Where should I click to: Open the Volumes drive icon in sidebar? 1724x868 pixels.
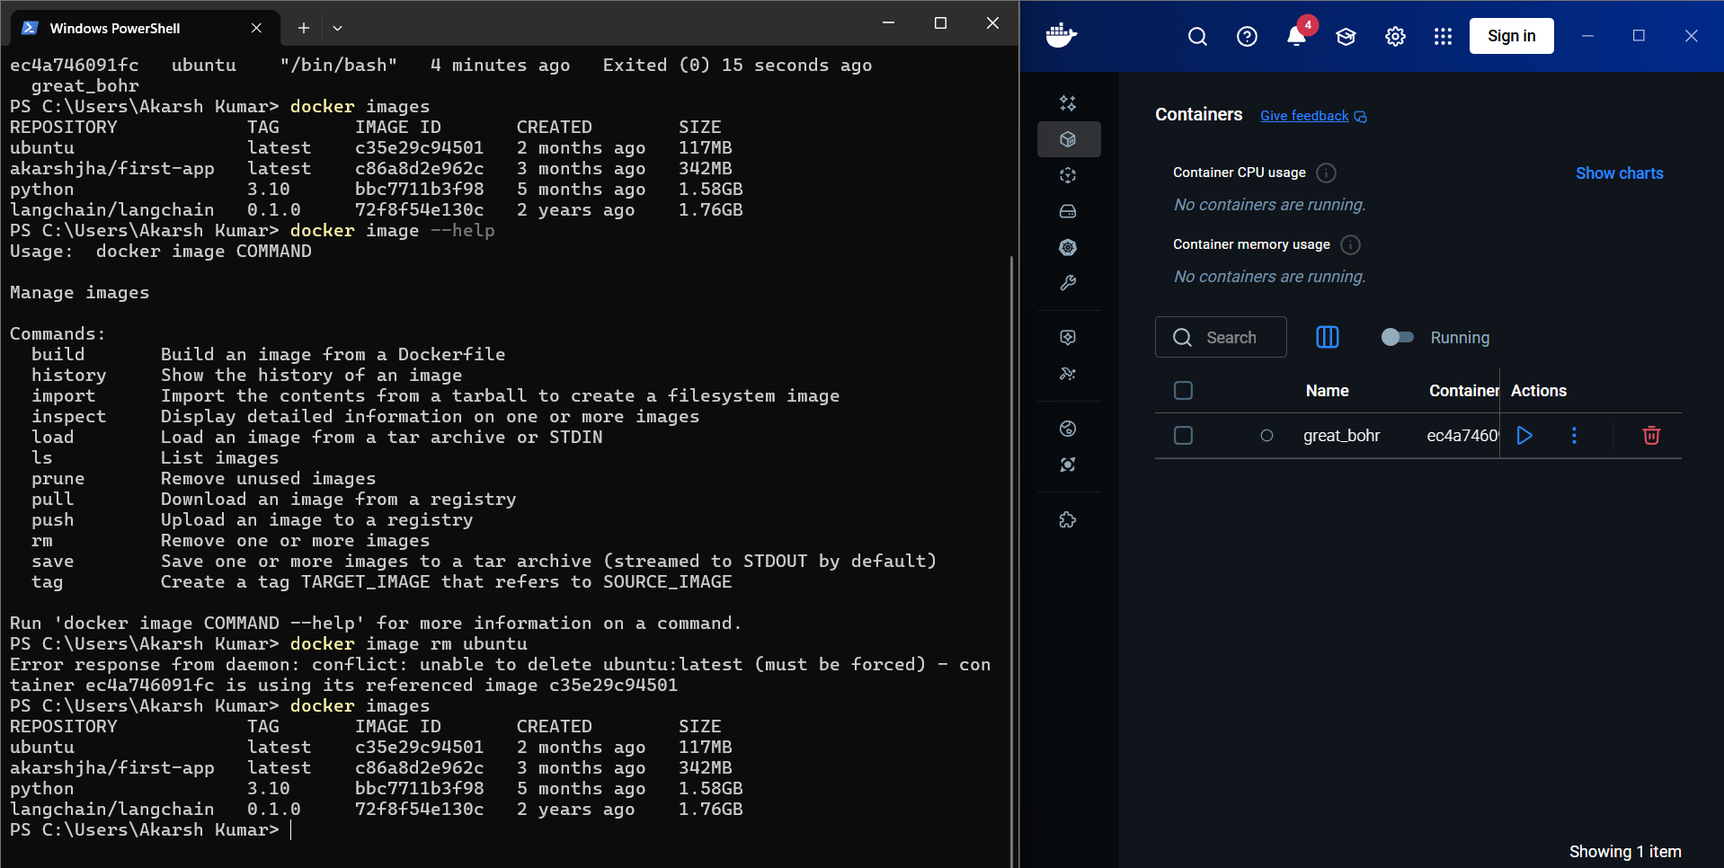(x=1068, y=211)
